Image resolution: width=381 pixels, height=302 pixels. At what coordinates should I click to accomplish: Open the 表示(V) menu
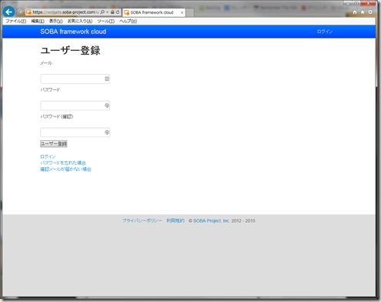pyautogui.click(x=56, y=21)
